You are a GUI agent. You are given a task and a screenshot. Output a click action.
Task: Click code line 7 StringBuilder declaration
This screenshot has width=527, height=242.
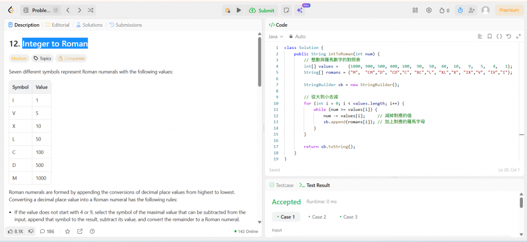[352, 84]
